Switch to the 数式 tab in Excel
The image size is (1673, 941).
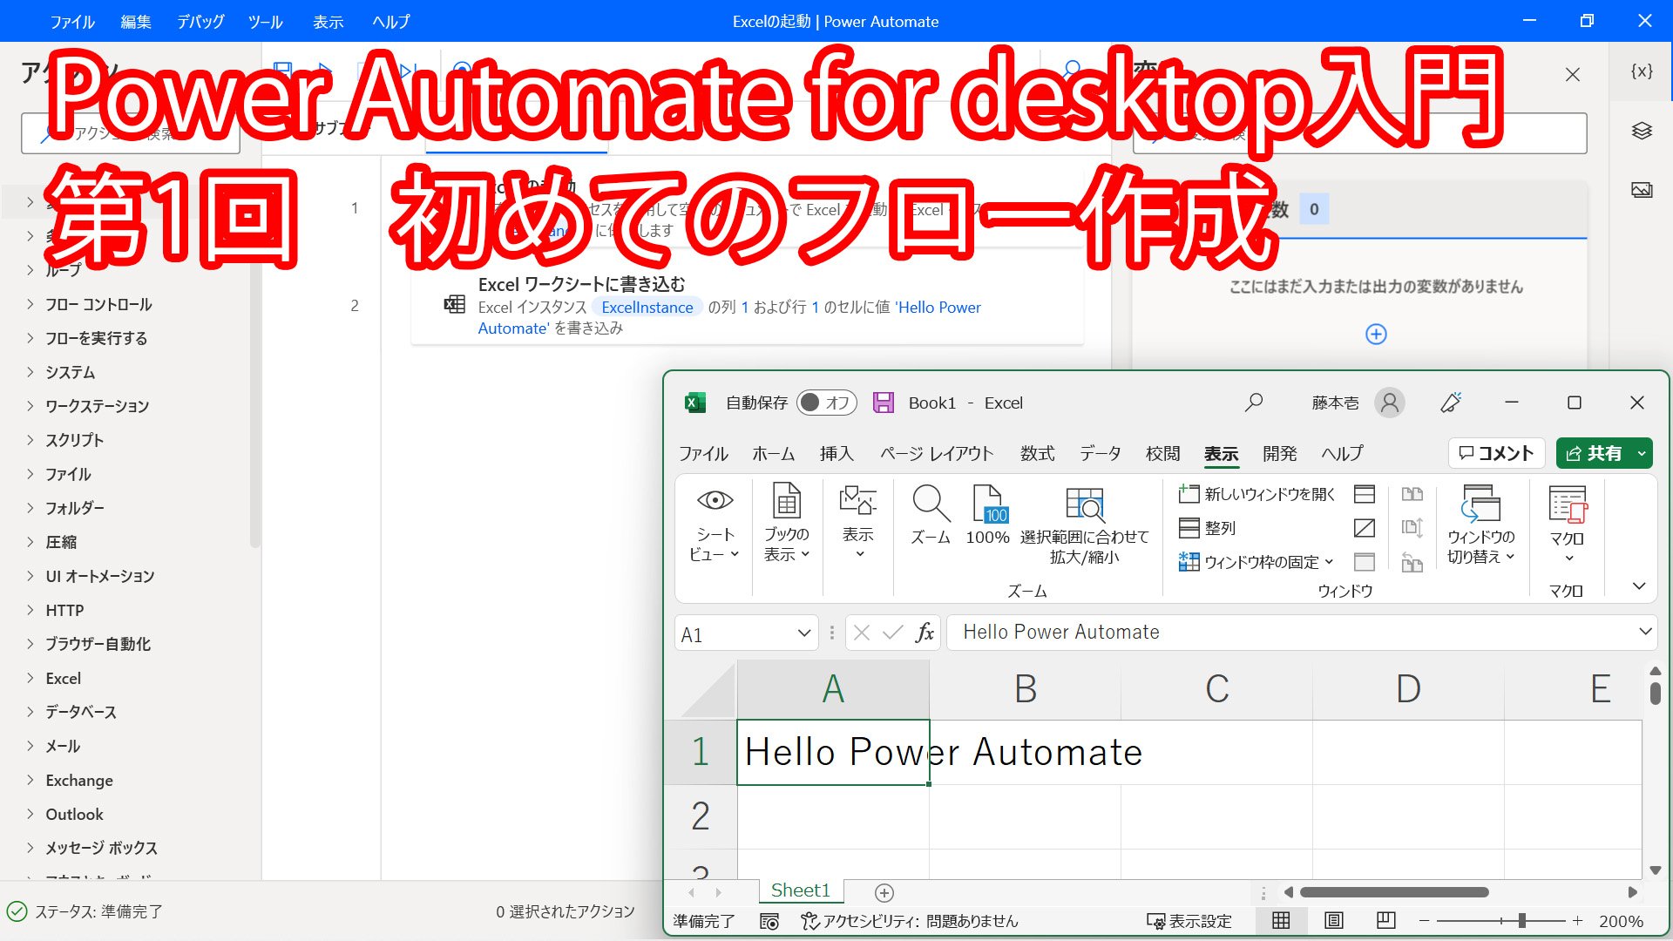click(1038, 453)
